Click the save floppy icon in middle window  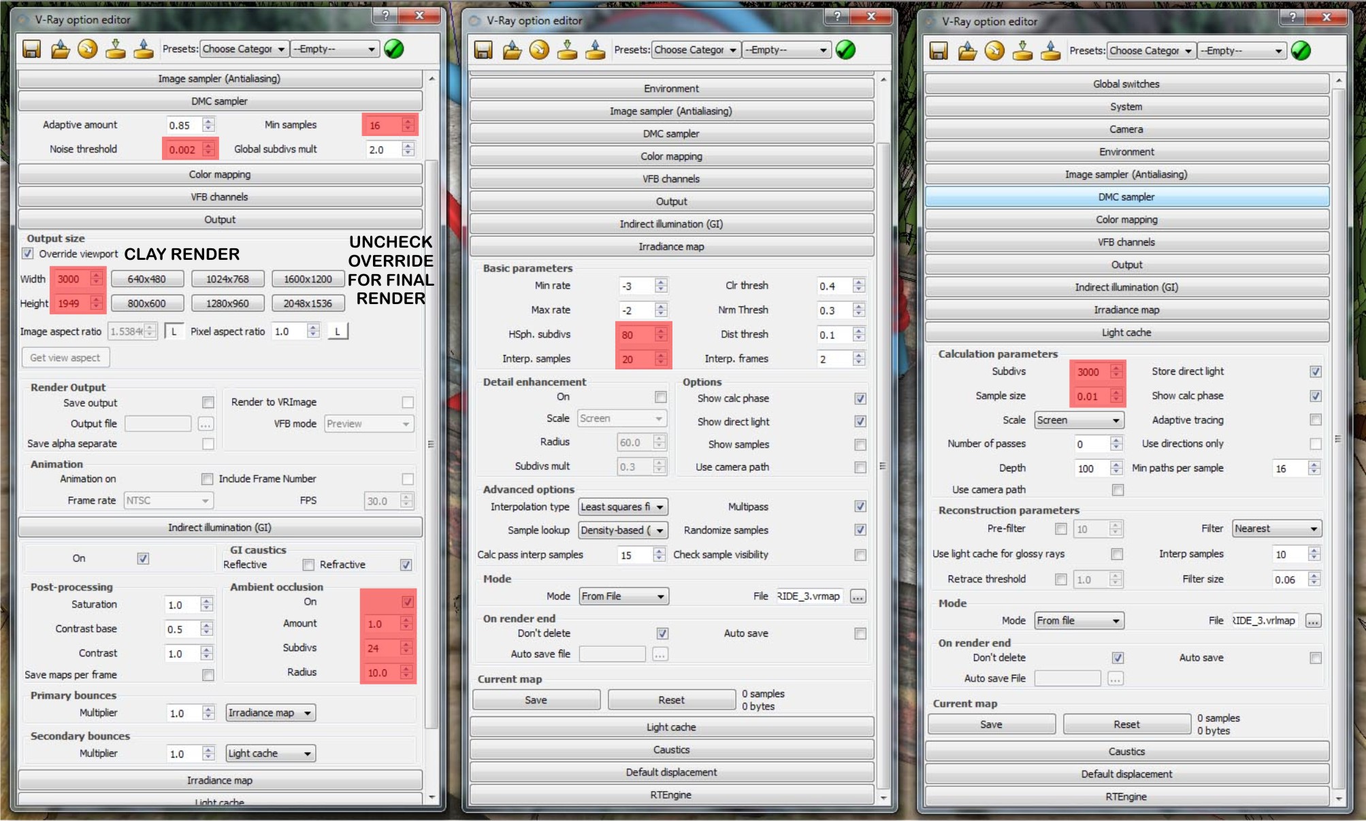[483, 50]
